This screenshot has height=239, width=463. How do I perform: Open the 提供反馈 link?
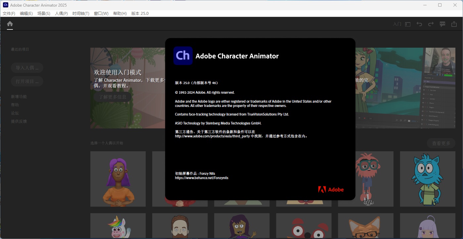[x=19, y=121]
